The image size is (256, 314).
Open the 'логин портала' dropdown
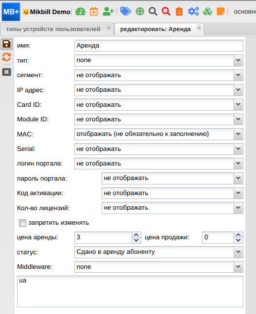click(x=238, y=164)
